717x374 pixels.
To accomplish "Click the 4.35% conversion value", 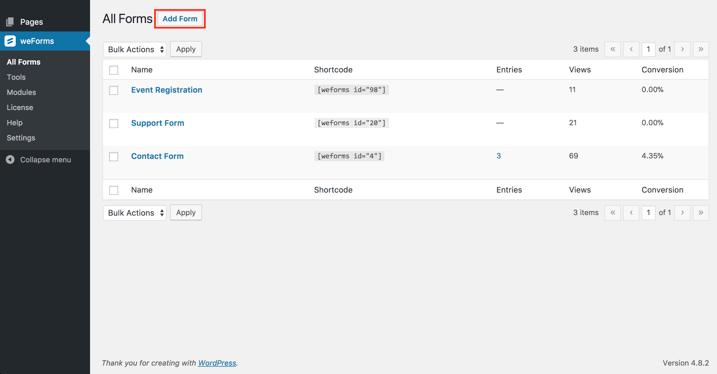I will pos(652,156).
